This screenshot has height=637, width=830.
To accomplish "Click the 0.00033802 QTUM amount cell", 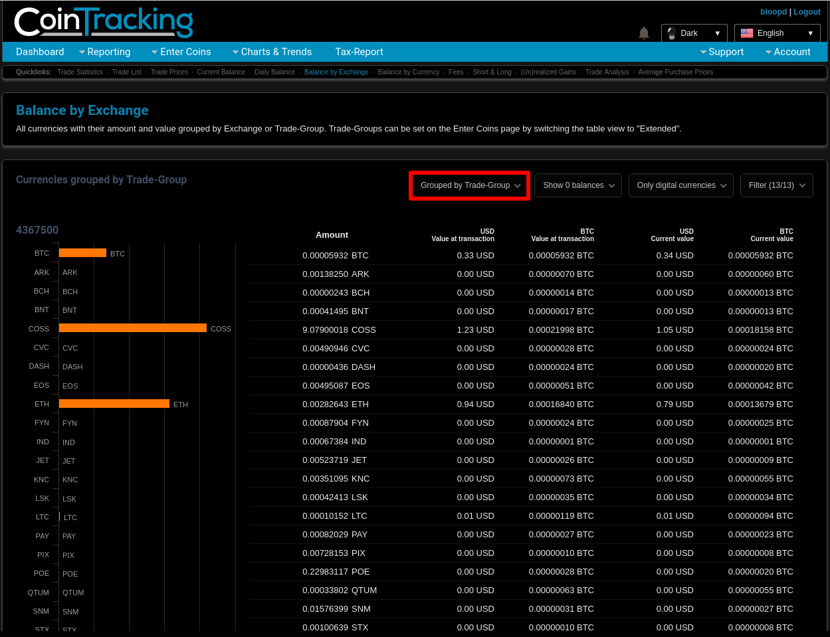I will (x=340, y=591).
